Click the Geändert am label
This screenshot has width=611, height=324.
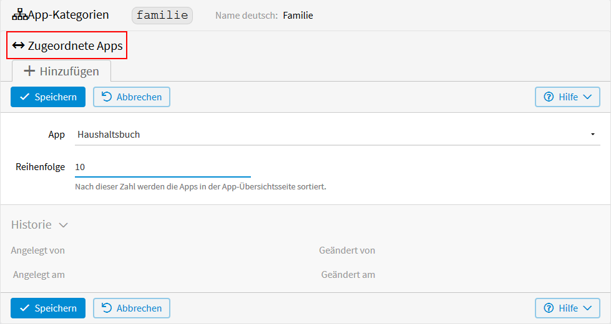pyautogui.click(x=348, y=275)
